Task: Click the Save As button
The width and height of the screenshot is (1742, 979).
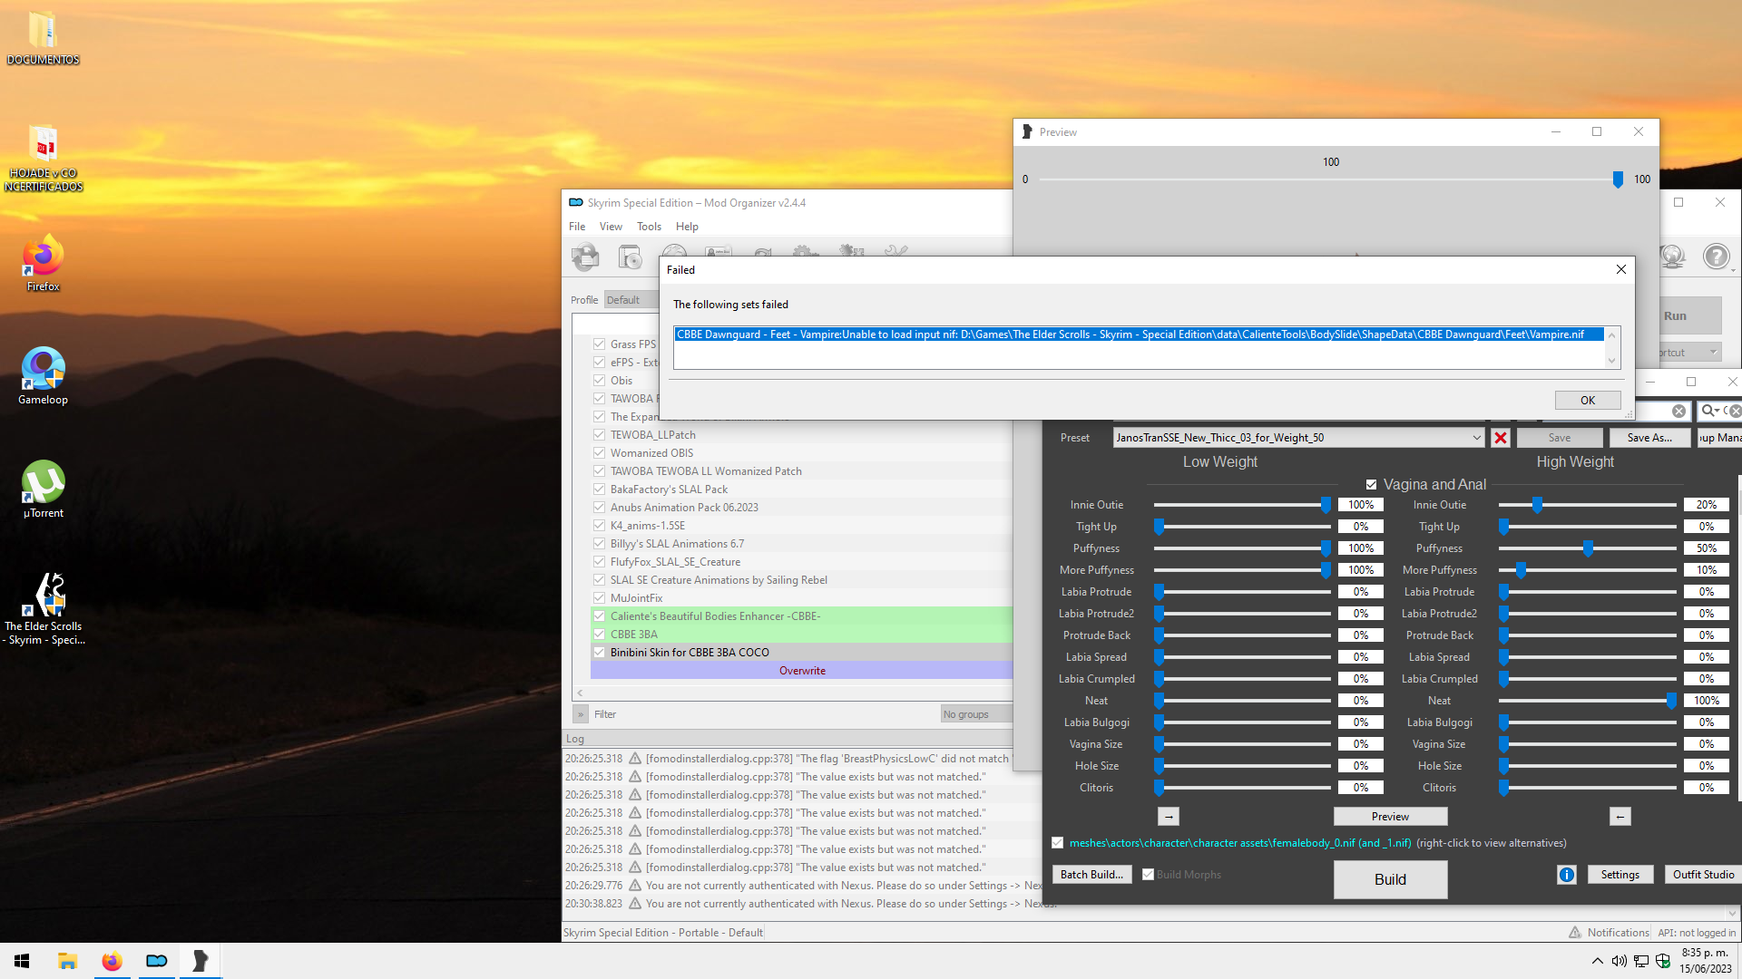Action: [x=1649, y=438]
